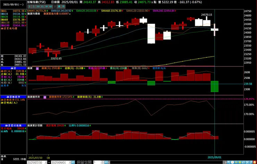Image resolution: width=257 pixels, height=164 pixels.
Task: Select the daily (日) chart button
Action: coord(55,7)
